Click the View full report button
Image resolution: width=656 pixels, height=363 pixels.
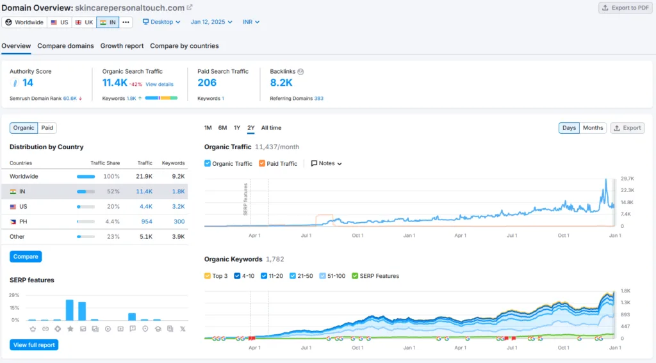pos(34,345)
